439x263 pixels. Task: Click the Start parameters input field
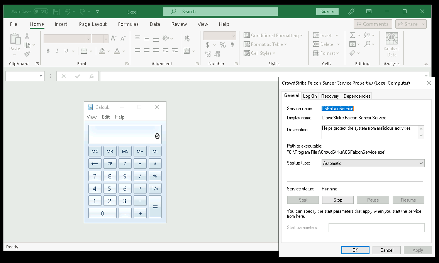376,227
